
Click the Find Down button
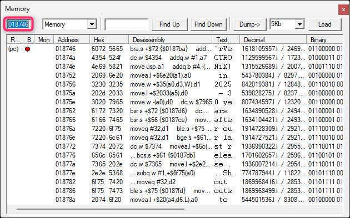[208, 24]
